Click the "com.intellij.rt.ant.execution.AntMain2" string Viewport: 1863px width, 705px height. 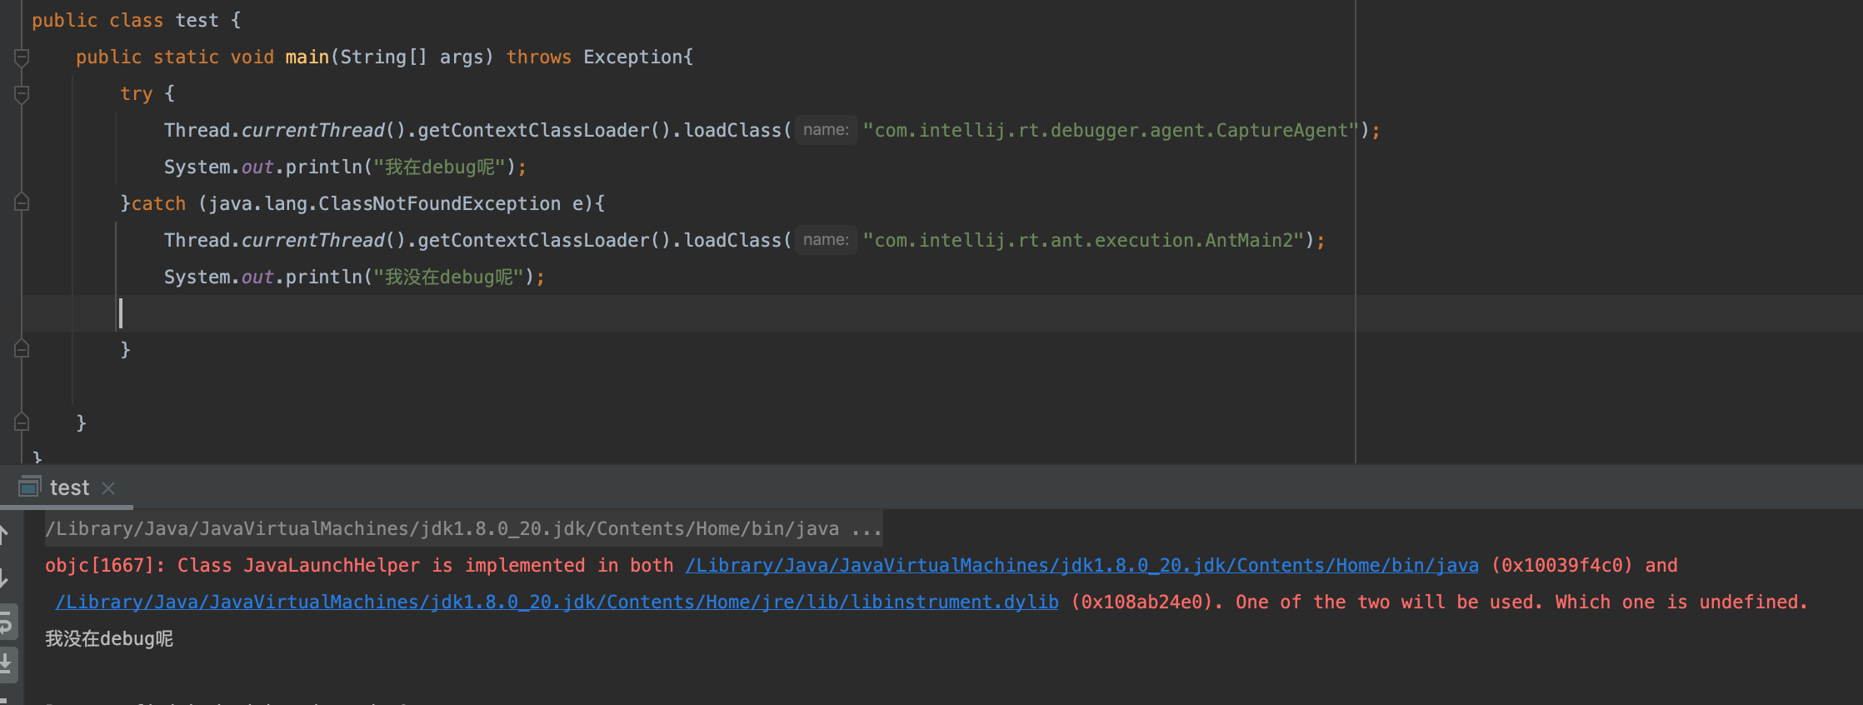1084,241
